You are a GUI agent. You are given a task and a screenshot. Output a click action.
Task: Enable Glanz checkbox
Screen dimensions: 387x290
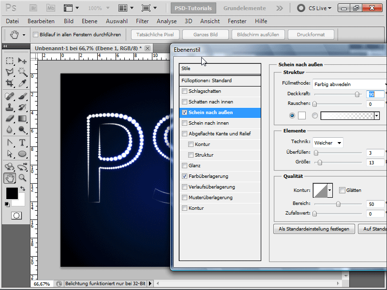click(x=184, y=165)
